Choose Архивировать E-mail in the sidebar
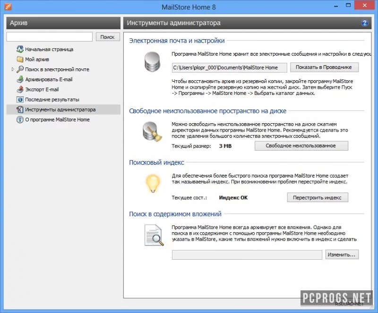Image resolution: width=378 pixels, height=313 pixels. pos(49,79)
